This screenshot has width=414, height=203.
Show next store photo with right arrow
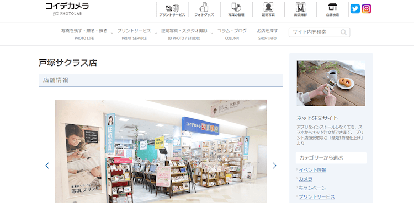274,166
